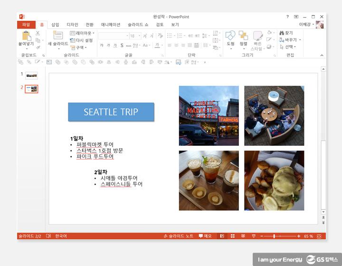
Task: Open the Help question mark icon
Action: click(287, 17)
